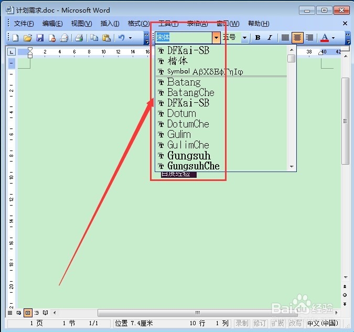This screenshot has height=332, width=354.
Task: Pick the DotumChe font
Action: point(221,124)
